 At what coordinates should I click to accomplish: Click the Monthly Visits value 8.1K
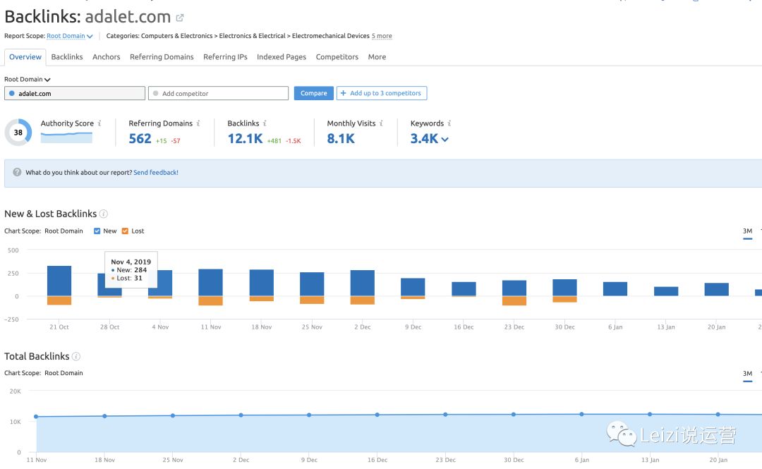coord(341,139)
